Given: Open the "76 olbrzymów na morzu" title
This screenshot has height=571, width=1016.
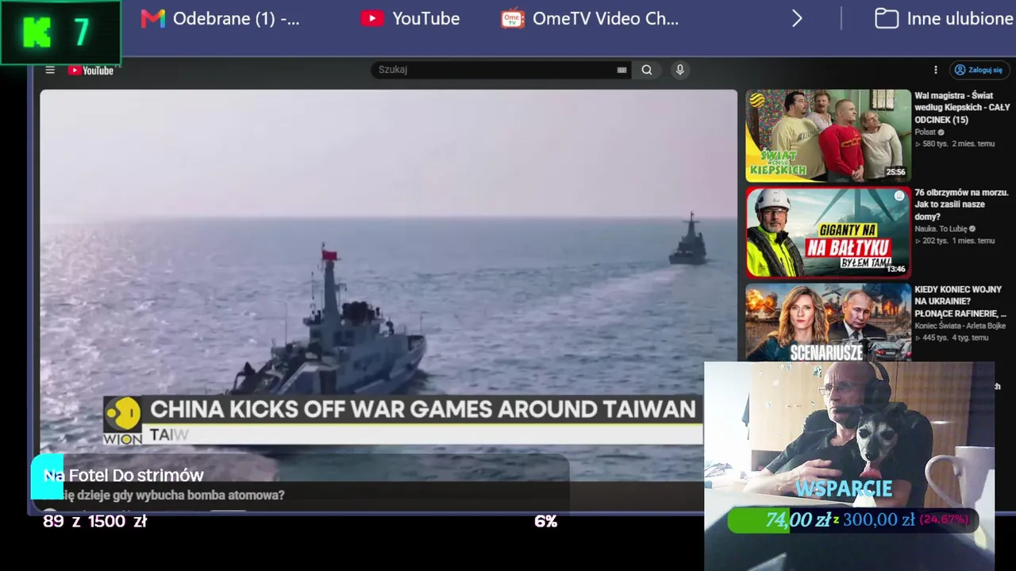Looking at the screenshot, I should click(x=961, y=205).
